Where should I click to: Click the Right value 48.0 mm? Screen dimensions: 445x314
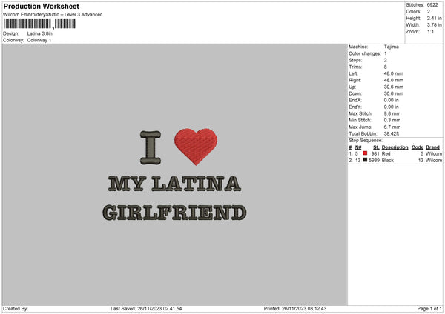[394, 80]
